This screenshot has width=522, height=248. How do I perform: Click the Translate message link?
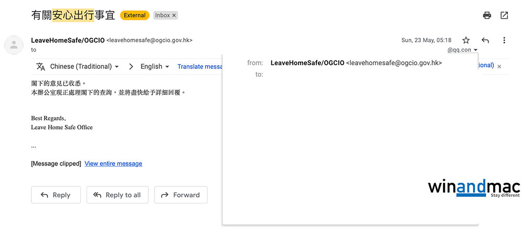tap(200, 66)
